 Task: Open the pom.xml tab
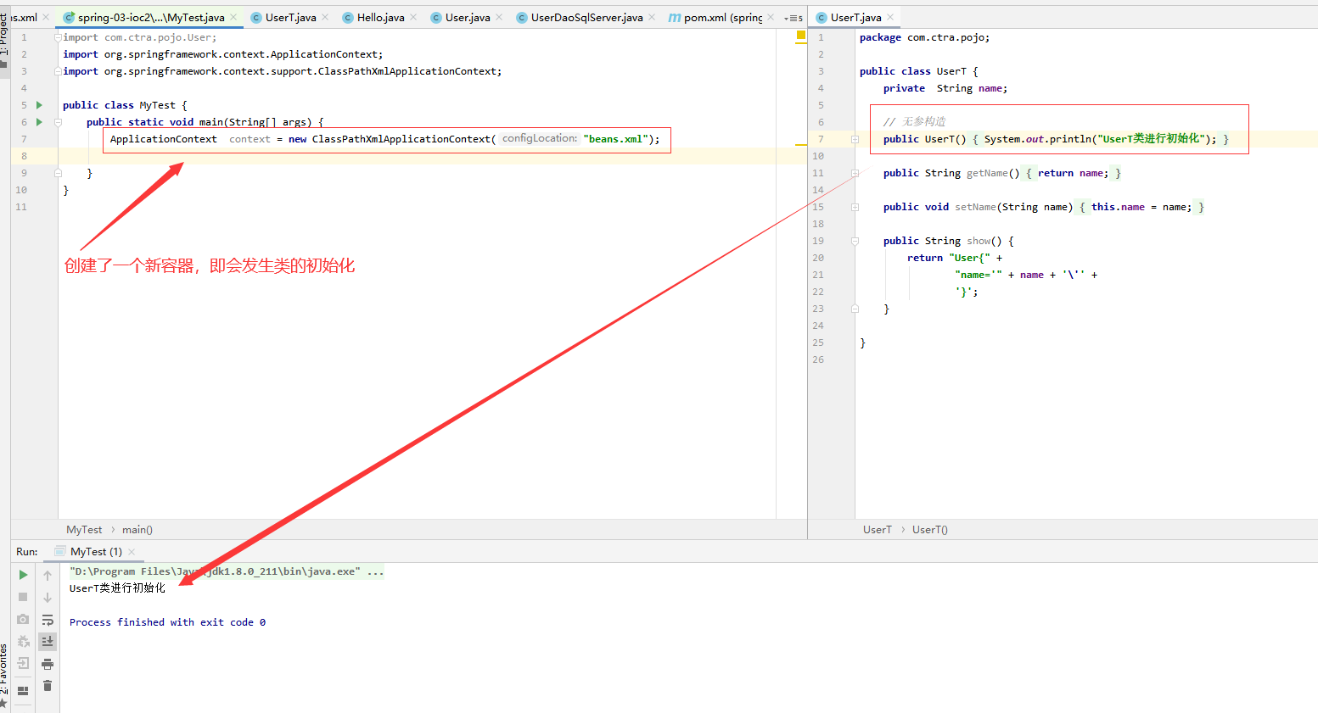coord(722,17)
